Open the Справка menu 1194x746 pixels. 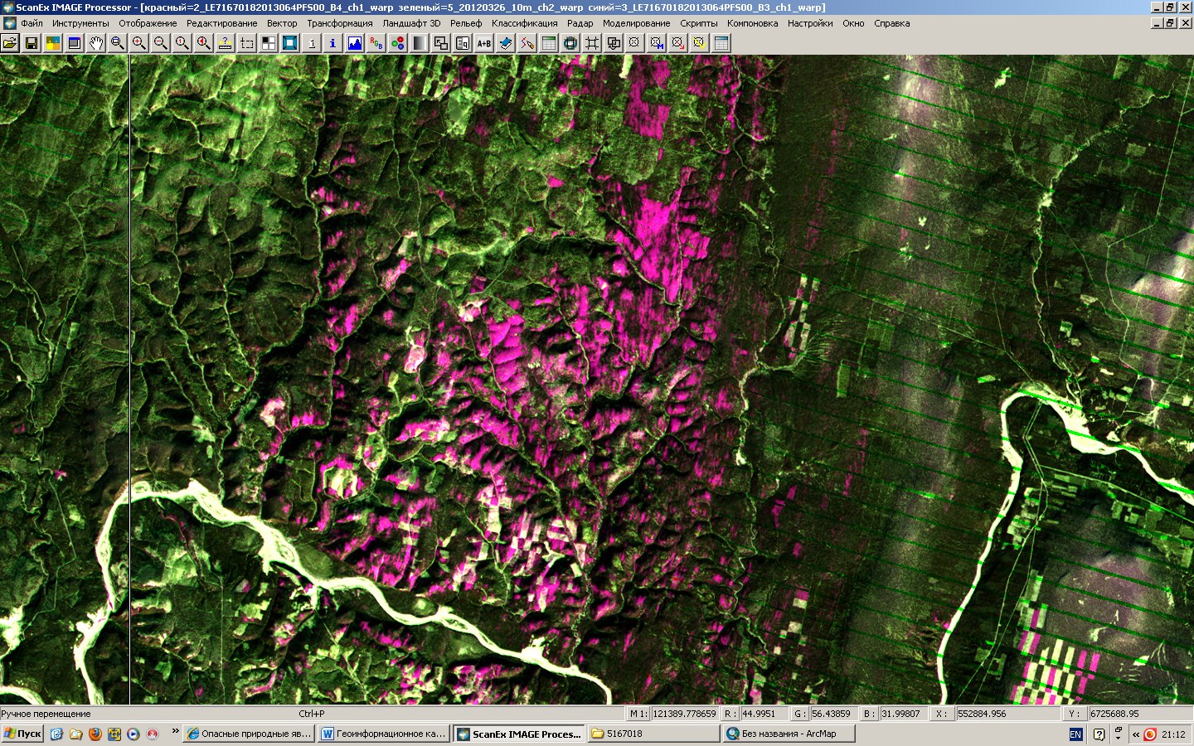tap(892, 23)
